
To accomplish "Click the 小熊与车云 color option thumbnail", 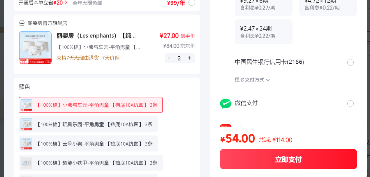I will (26, 105).
